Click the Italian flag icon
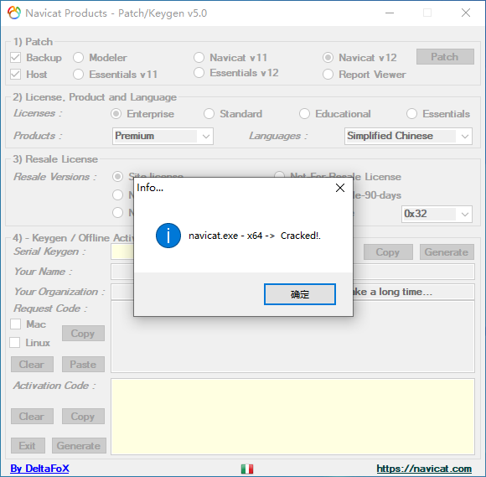486x477 pixels. point(247,469)
